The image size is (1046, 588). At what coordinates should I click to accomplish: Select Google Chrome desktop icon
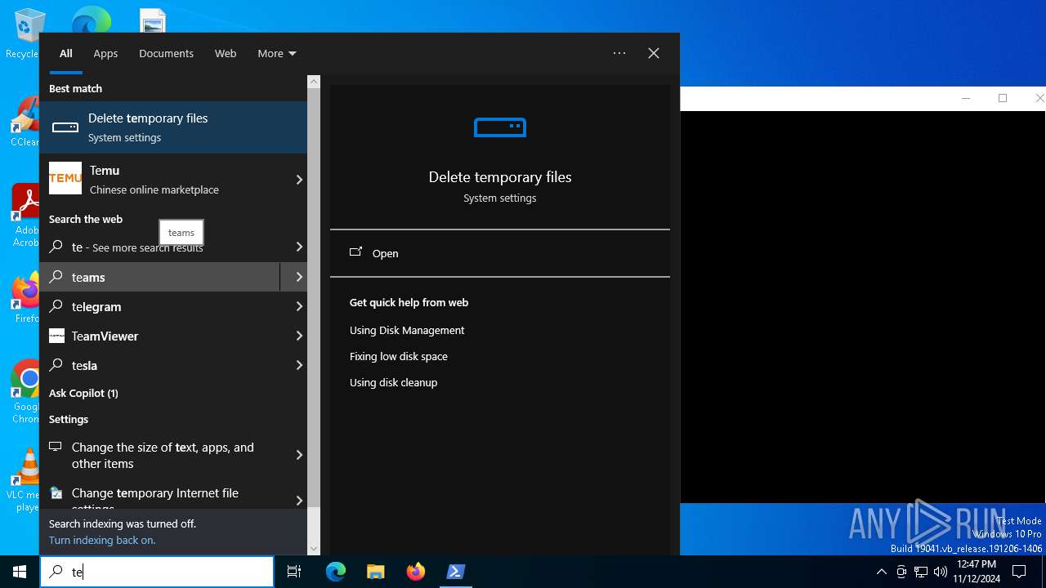(26, 392)
